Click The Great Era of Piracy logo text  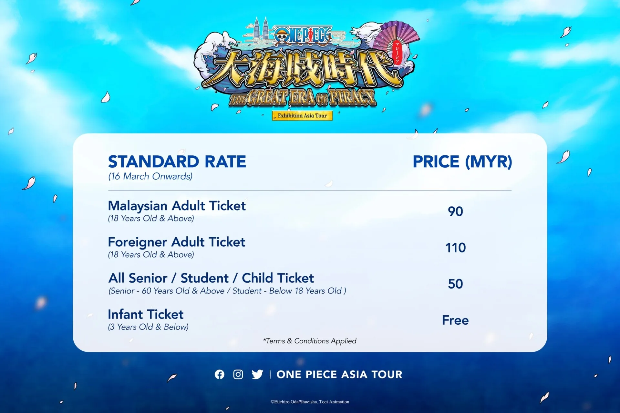[x=303, y=97]
